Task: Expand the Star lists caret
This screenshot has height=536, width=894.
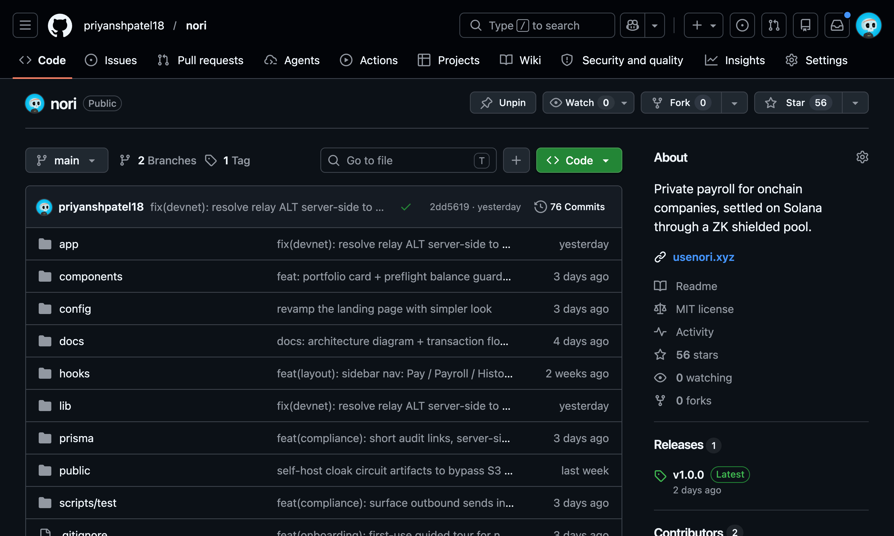Action: [x=855, y=103]
